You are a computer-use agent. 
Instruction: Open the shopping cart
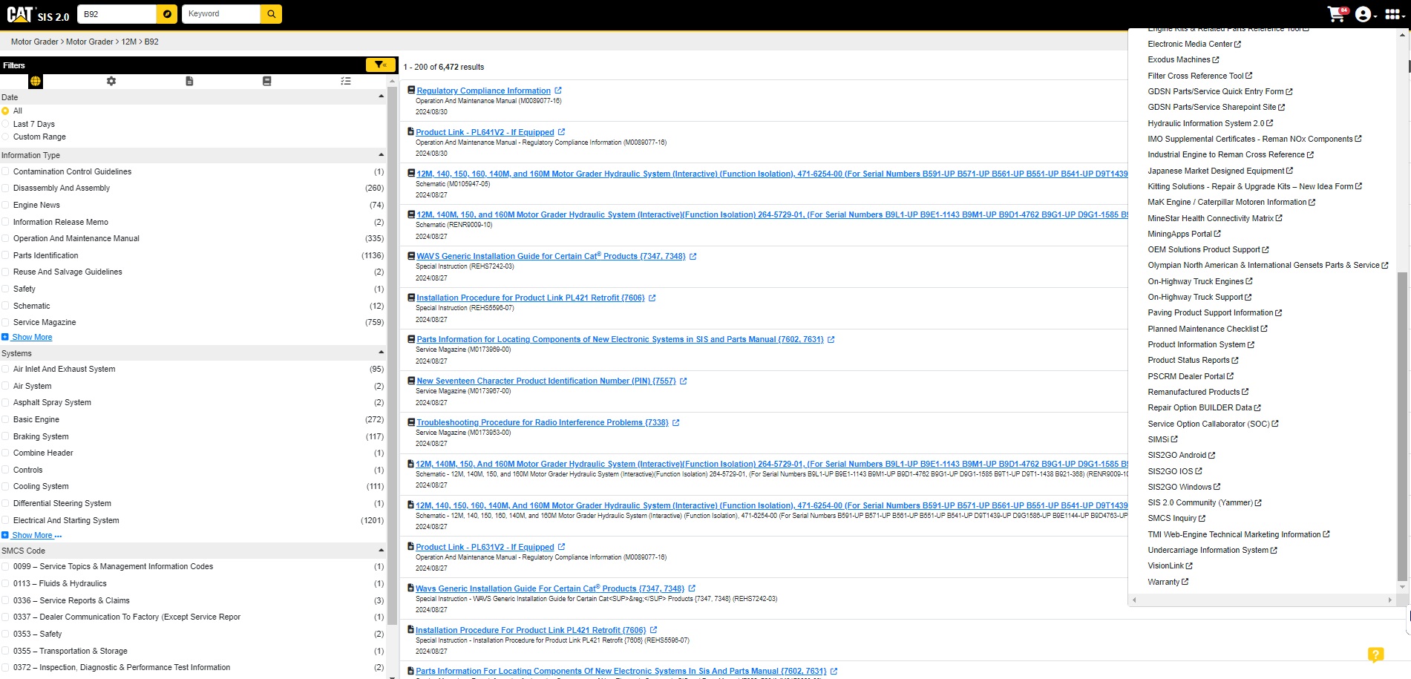point(1336,14)
